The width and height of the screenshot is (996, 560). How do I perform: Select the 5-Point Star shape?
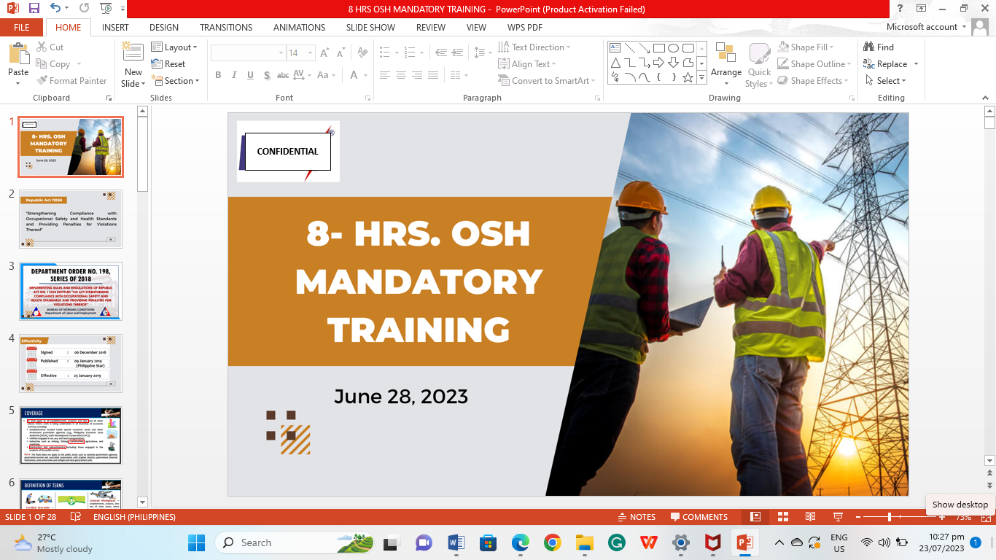click(x=688, y=77)
